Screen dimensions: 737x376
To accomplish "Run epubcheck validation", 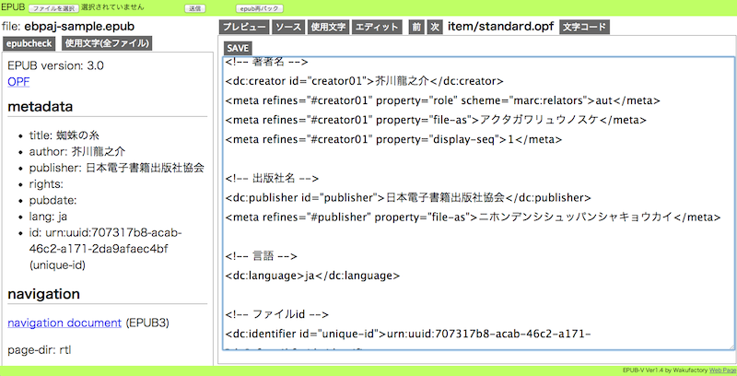I will (x=30, y=42).
